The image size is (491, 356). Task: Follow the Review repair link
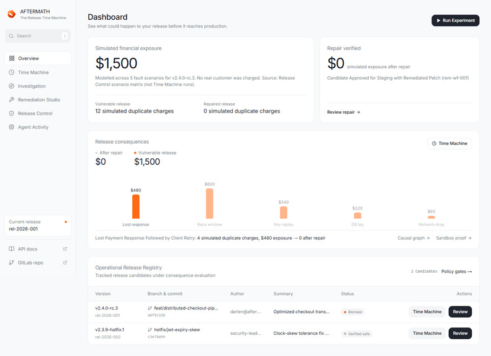pyautogui.click(x=343, y=112)
